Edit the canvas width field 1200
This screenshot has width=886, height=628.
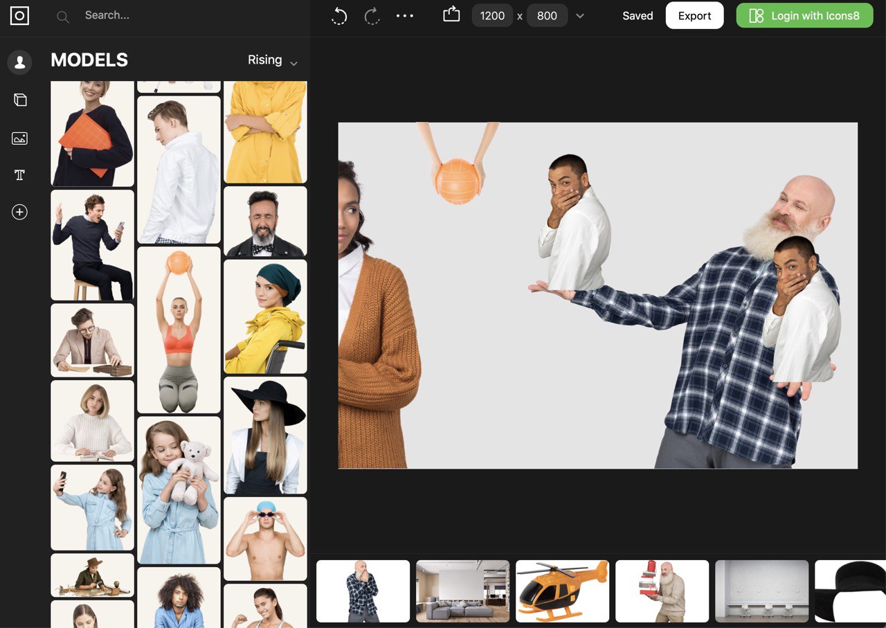492,16
